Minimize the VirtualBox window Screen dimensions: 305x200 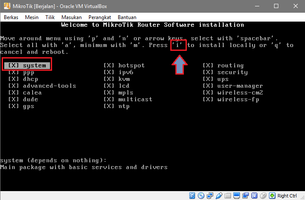click(257, 6)
